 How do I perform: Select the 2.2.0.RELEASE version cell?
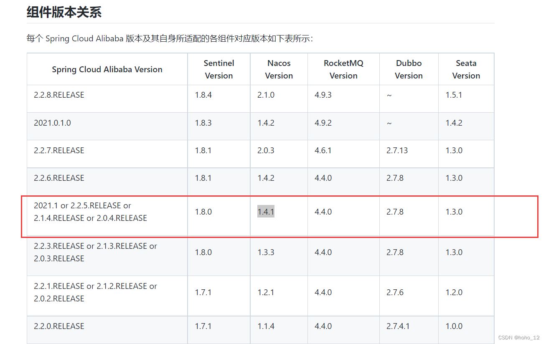pos(107,330)
